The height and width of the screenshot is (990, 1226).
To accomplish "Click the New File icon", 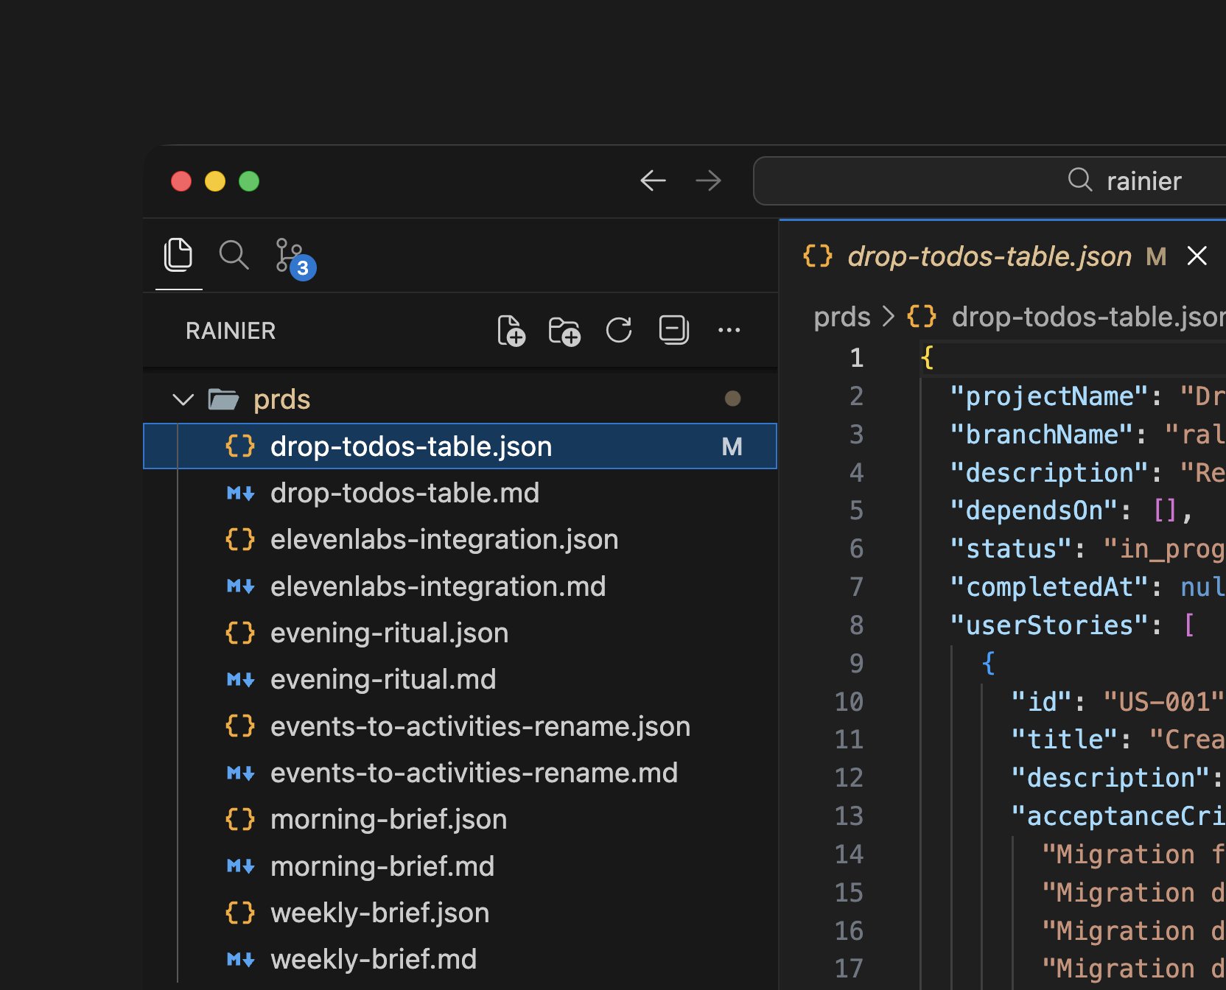I will (511, 331).
